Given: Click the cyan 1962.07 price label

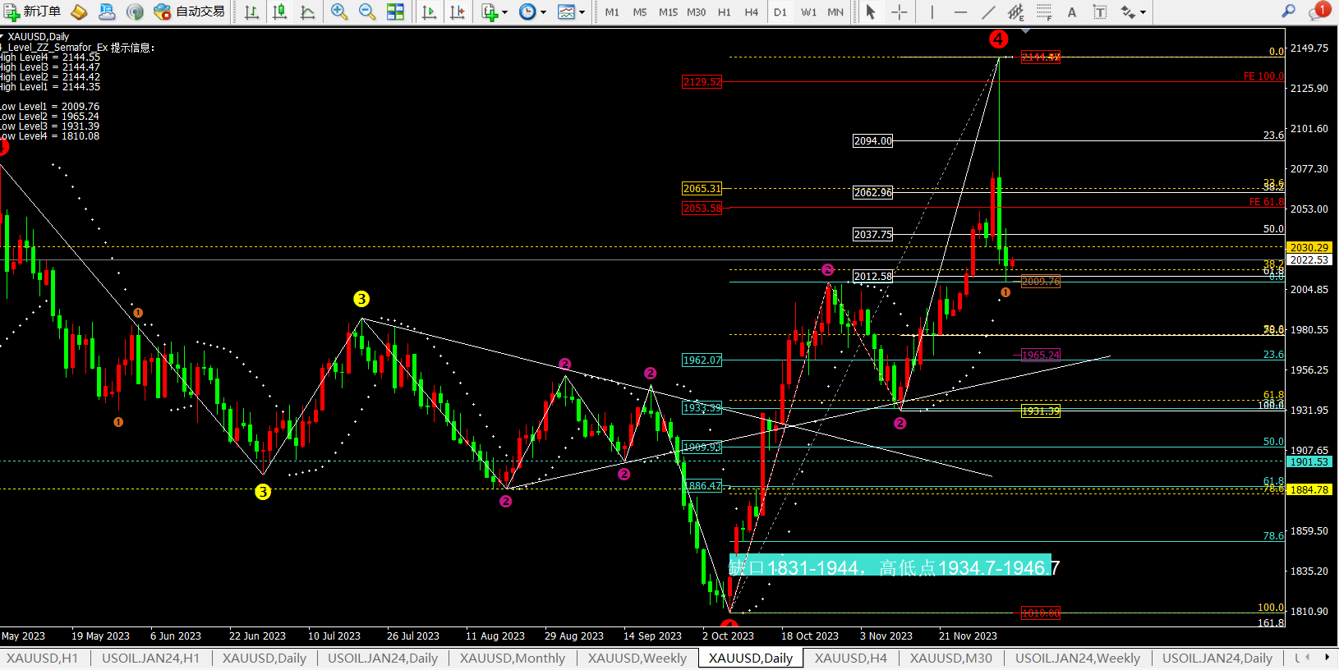Looking at the screenshot, I should (x=702, y=360).
